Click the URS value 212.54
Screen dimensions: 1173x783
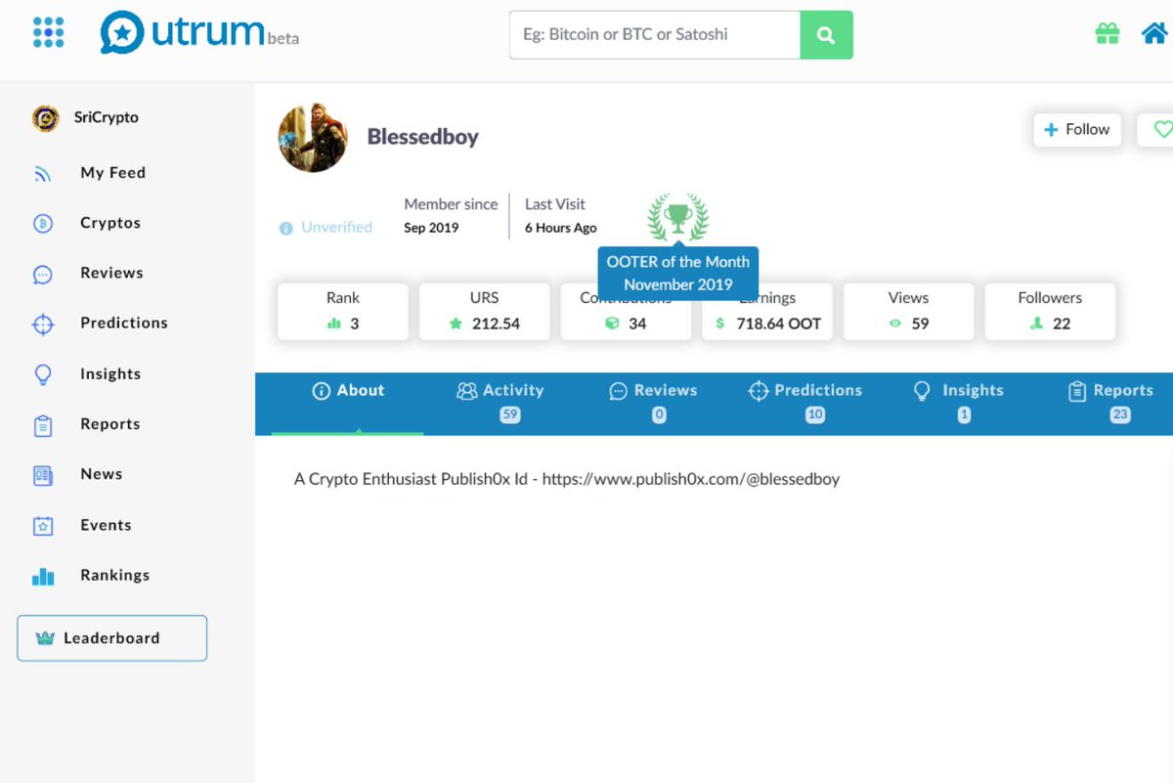tap(496, 324)
